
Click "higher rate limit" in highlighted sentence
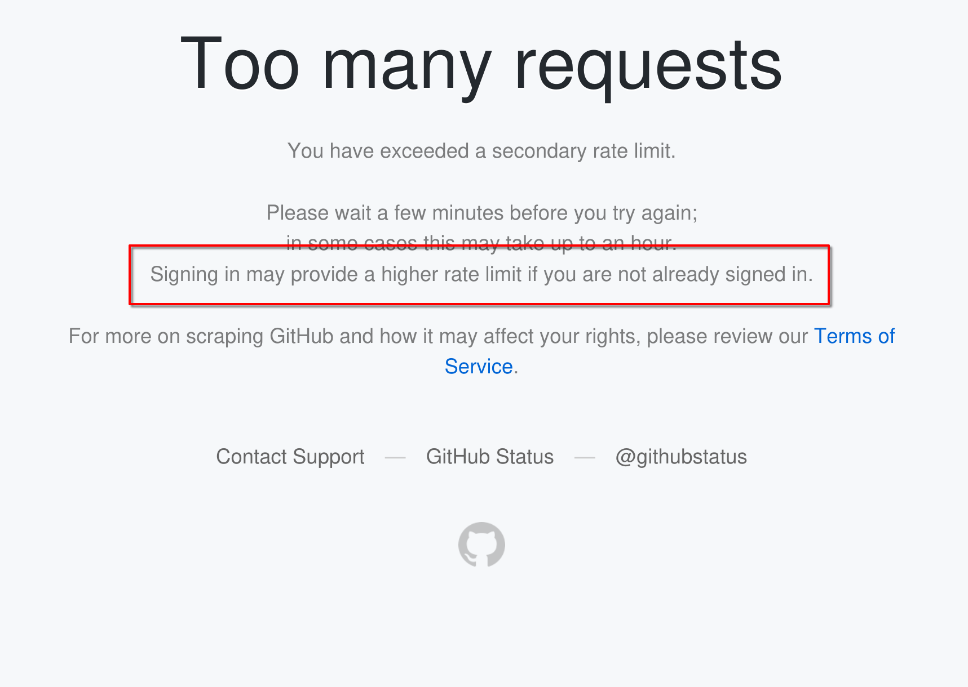[451, 274]
